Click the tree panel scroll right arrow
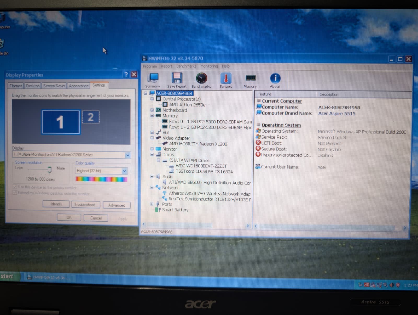The height and width of the screenshot is (315, 418). coord(248,226)
